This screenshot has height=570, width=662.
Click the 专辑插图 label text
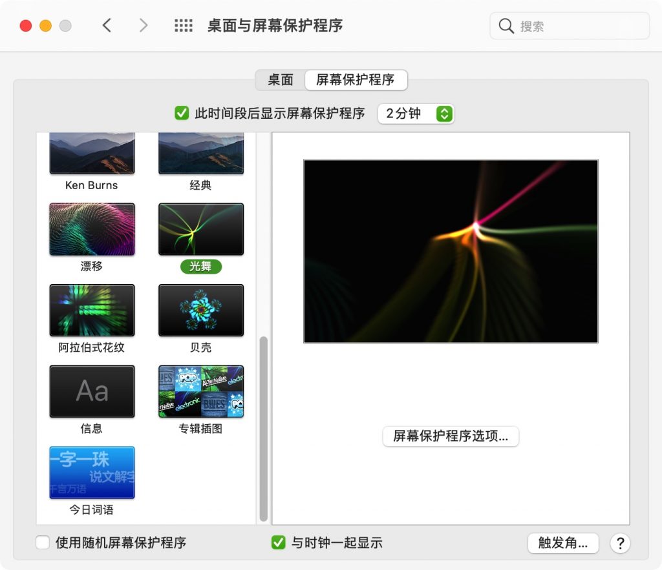(x=200, y=429)
